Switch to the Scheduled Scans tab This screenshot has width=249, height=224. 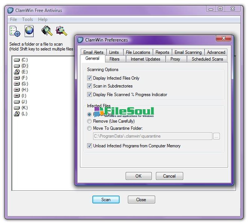pyautogui.click(x=207, y=59)
